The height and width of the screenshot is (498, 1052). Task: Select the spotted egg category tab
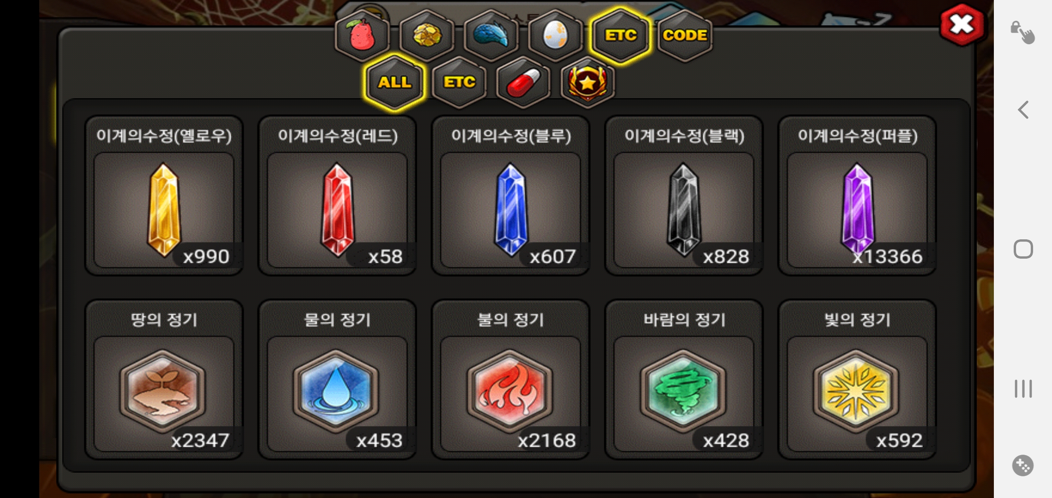555,35
